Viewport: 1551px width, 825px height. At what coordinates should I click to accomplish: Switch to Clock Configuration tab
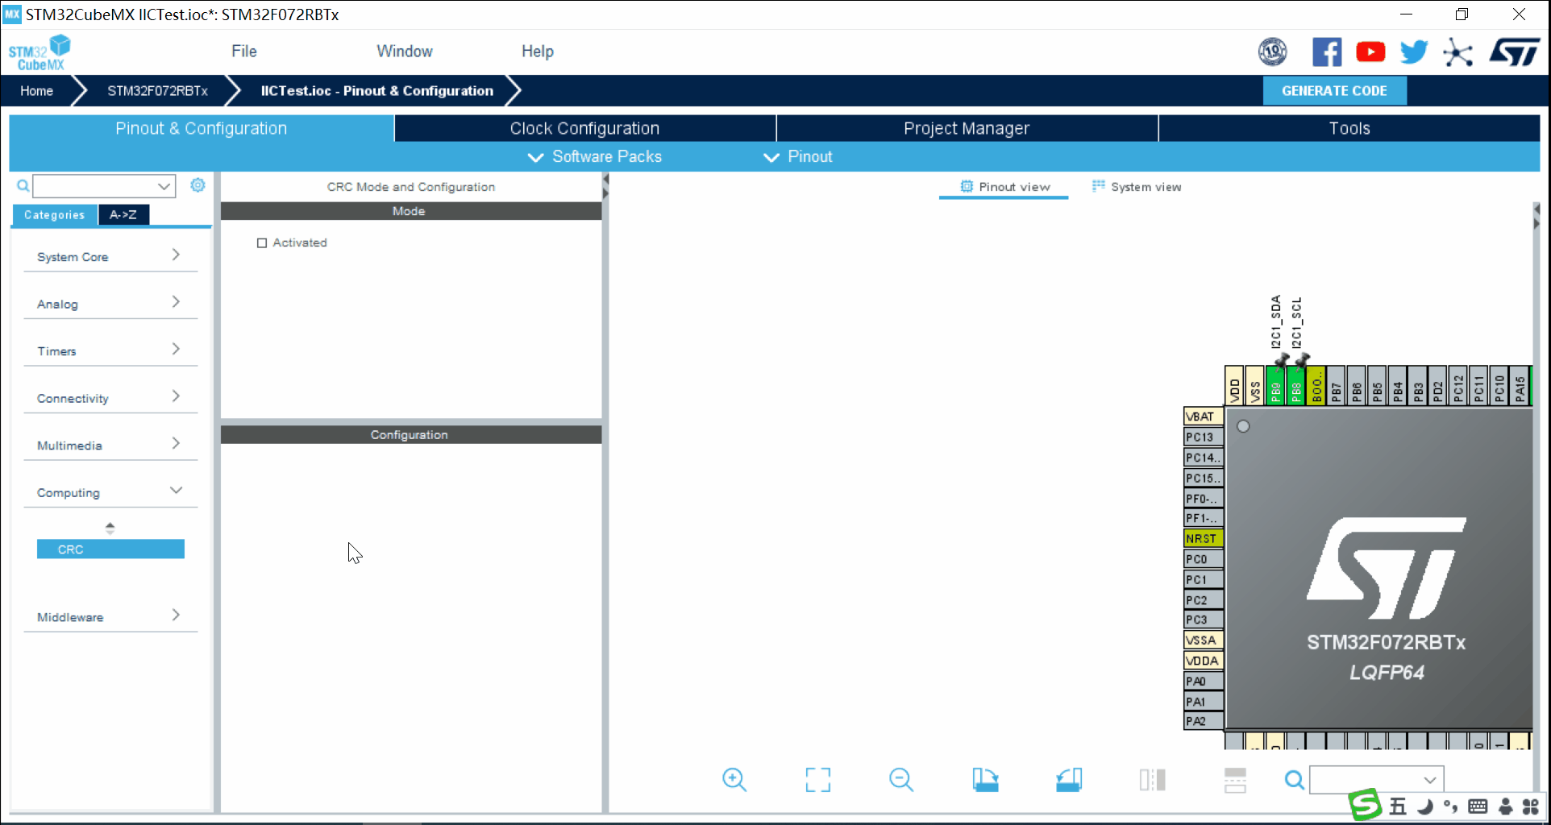(584, 128)
